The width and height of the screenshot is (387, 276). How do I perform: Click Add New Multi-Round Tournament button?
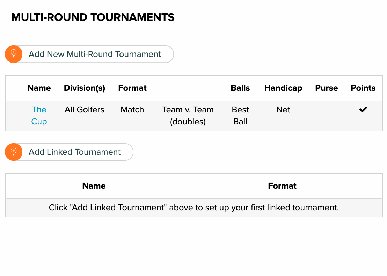tap(89, 54)
